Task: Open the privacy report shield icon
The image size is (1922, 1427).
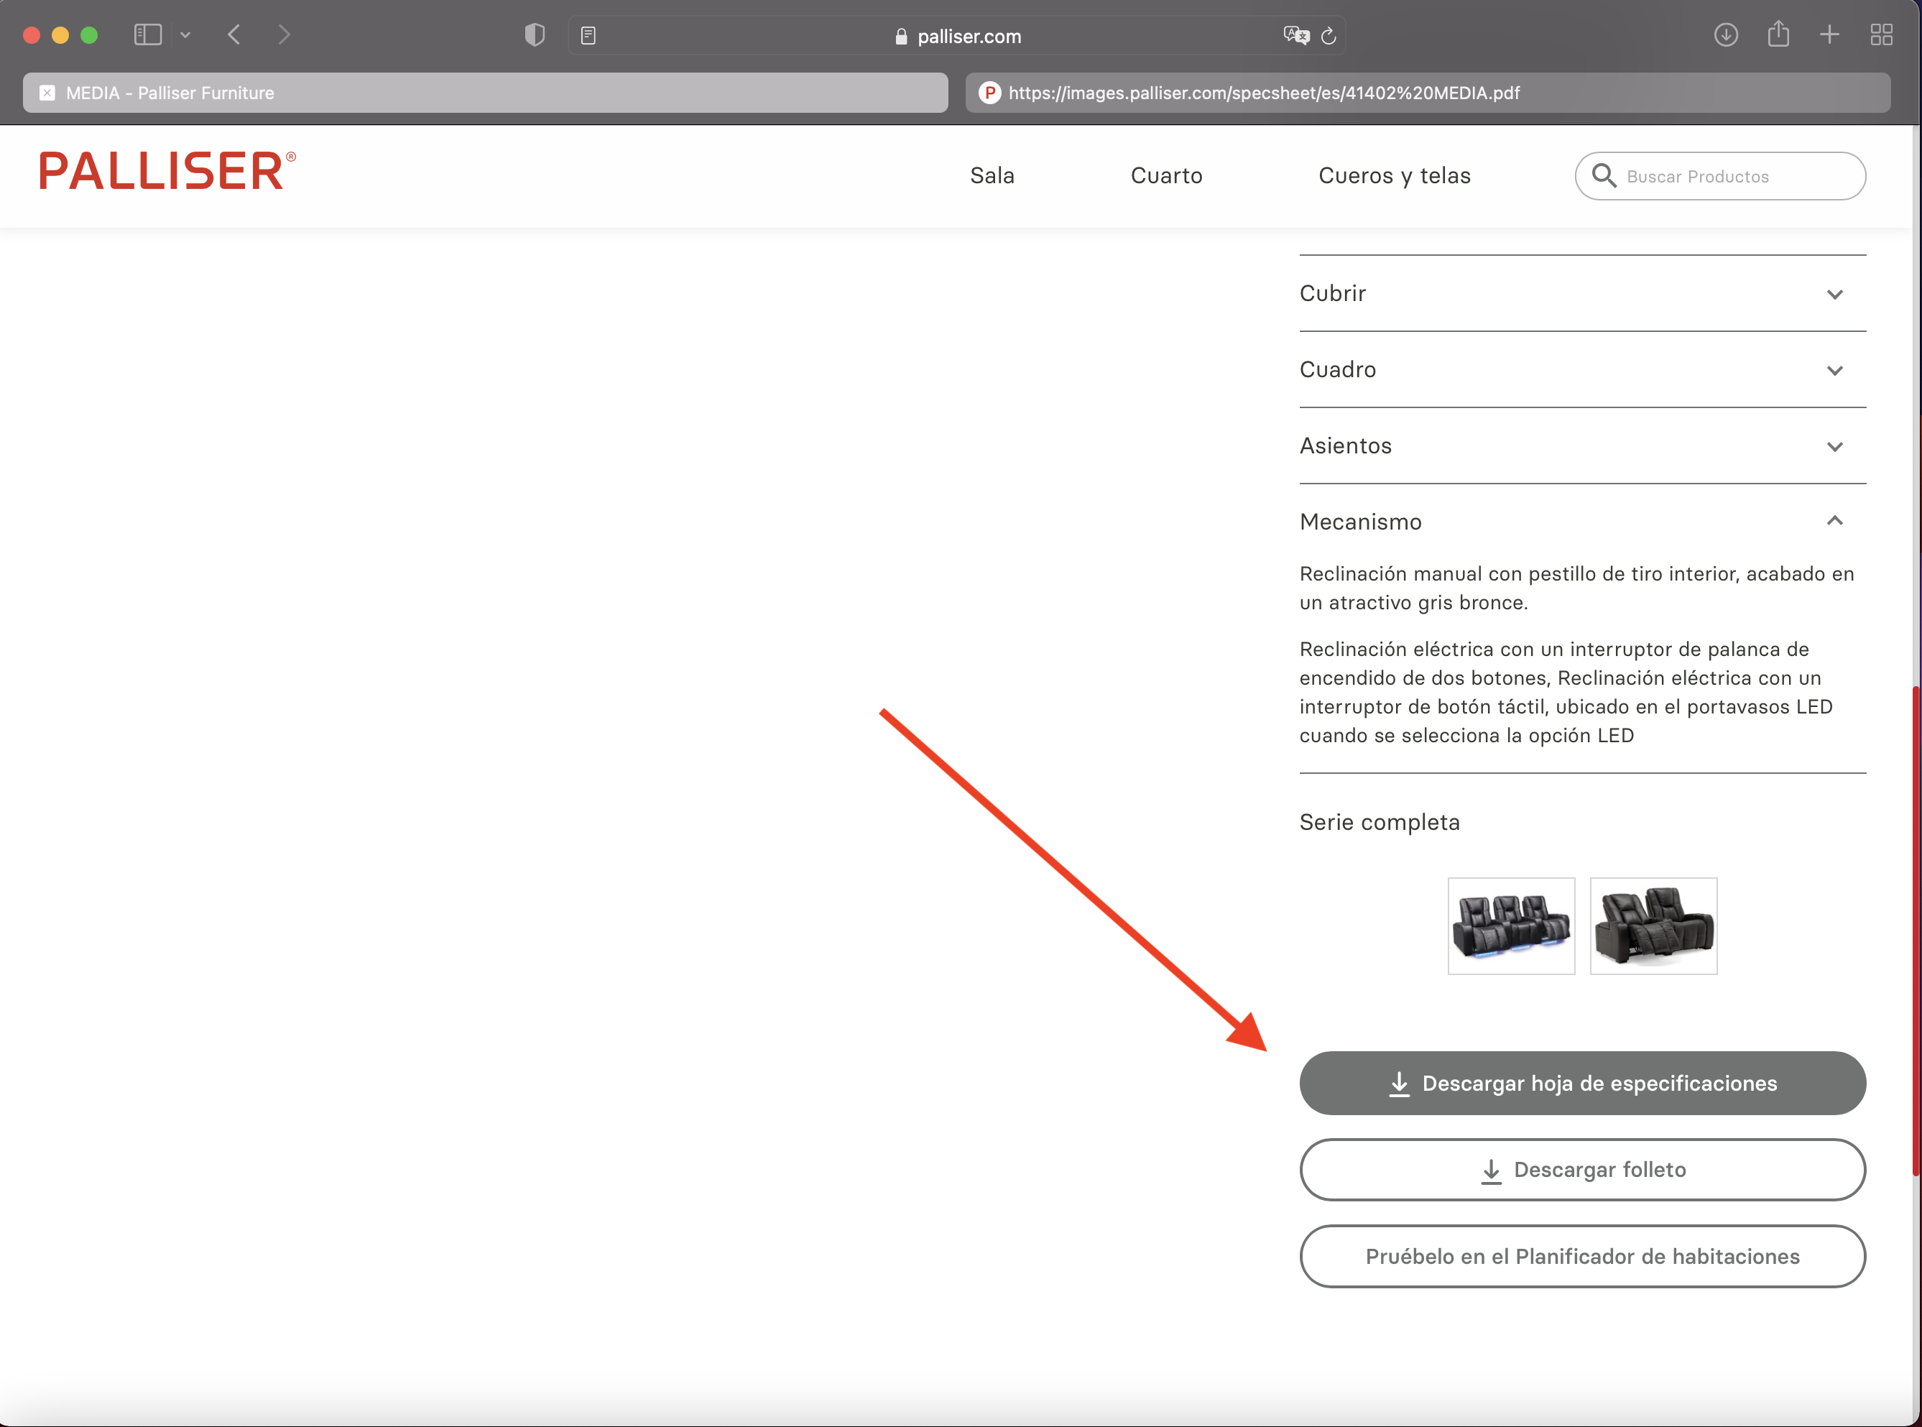Action: [x=535, y=34]
